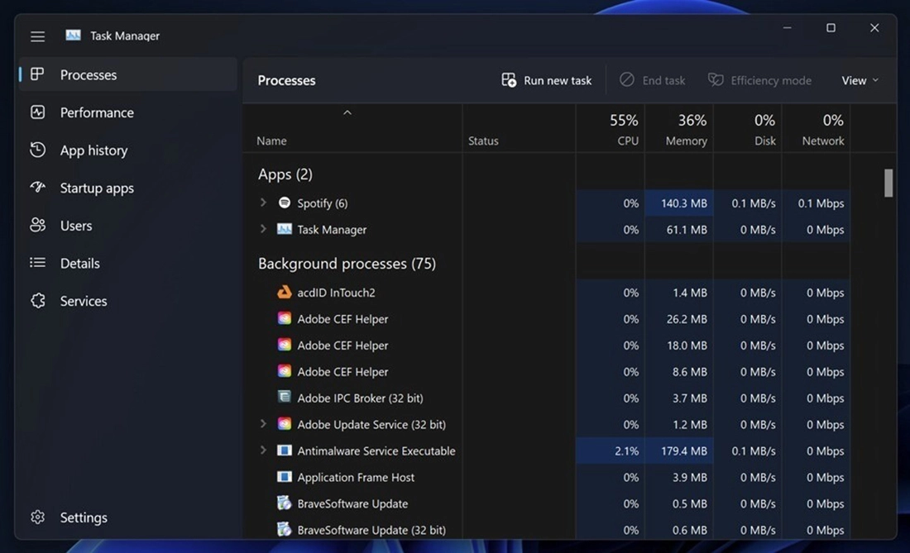Click the Task Manager process row icon
The height and width of the screenshot is (553, 910).
point(285,229)
